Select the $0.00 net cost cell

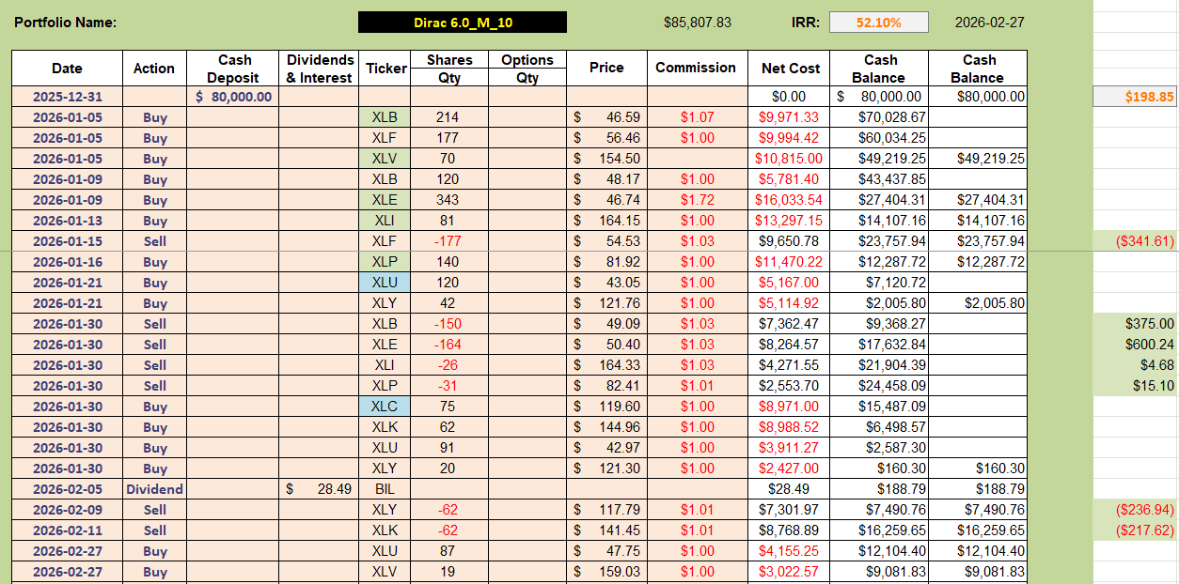coord(791,97)
